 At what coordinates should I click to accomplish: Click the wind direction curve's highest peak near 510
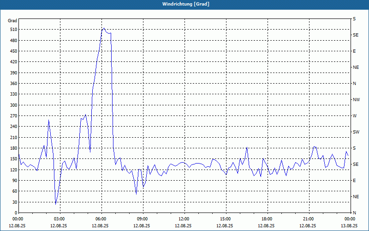coord(104,28)
